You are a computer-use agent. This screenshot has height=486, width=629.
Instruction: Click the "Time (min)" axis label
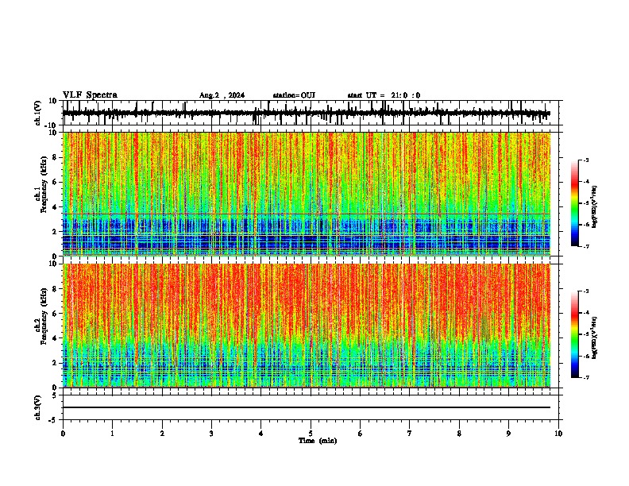318,441
